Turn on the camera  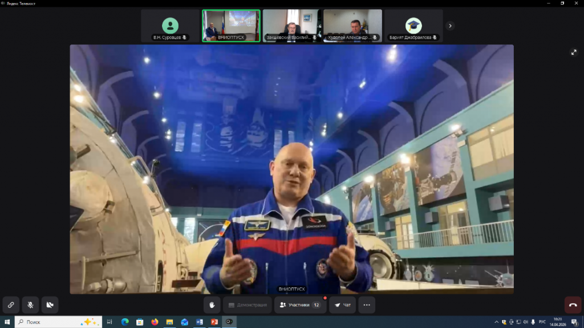click(x=50, y=305)
